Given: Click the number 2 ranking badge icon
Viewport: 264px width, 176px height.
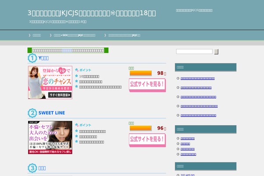Looking at the screenshot, I should click(32, 113).
